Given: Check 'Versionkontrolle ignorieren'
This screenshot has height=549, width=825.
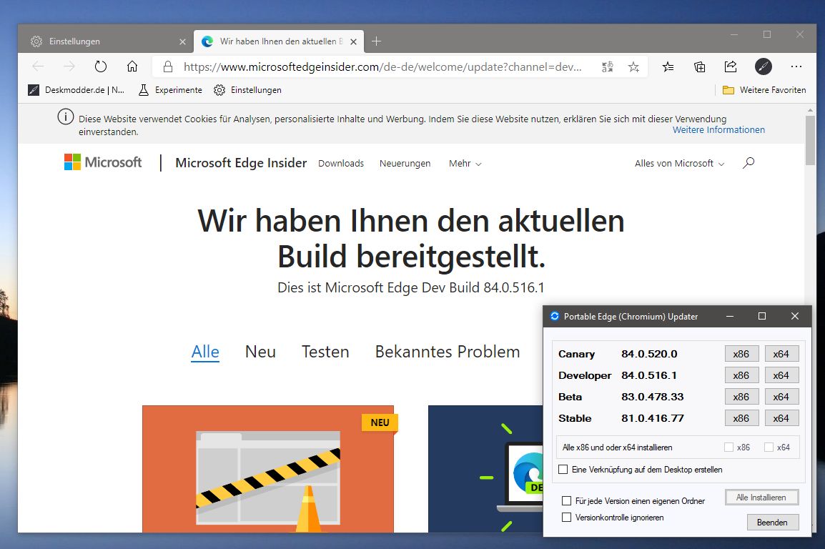Looking at the screenshot, I should coord(567,517).
